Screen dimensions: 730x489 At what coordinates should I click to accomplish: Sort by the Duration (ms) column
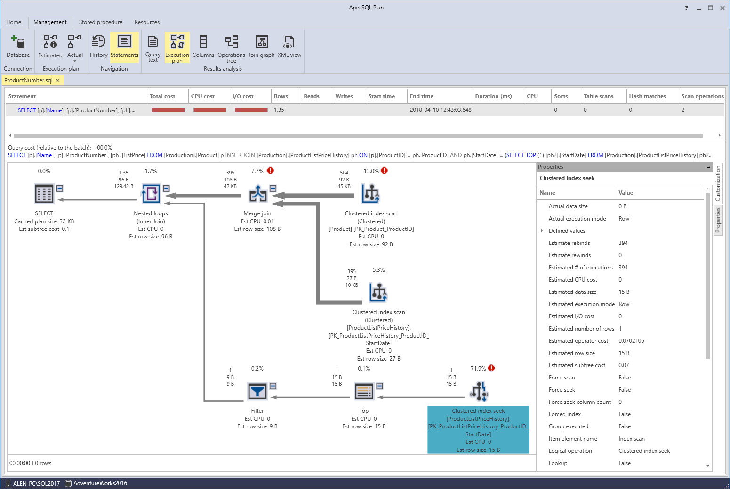498,96
